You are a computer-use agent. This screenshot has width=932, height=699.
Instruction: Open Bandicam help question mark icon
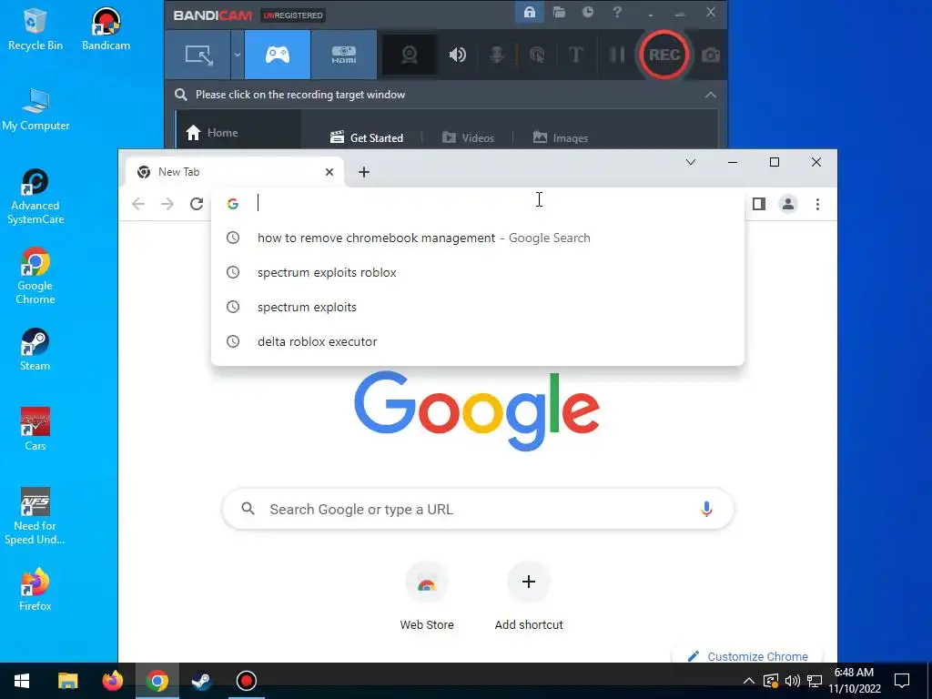[617, 13]
